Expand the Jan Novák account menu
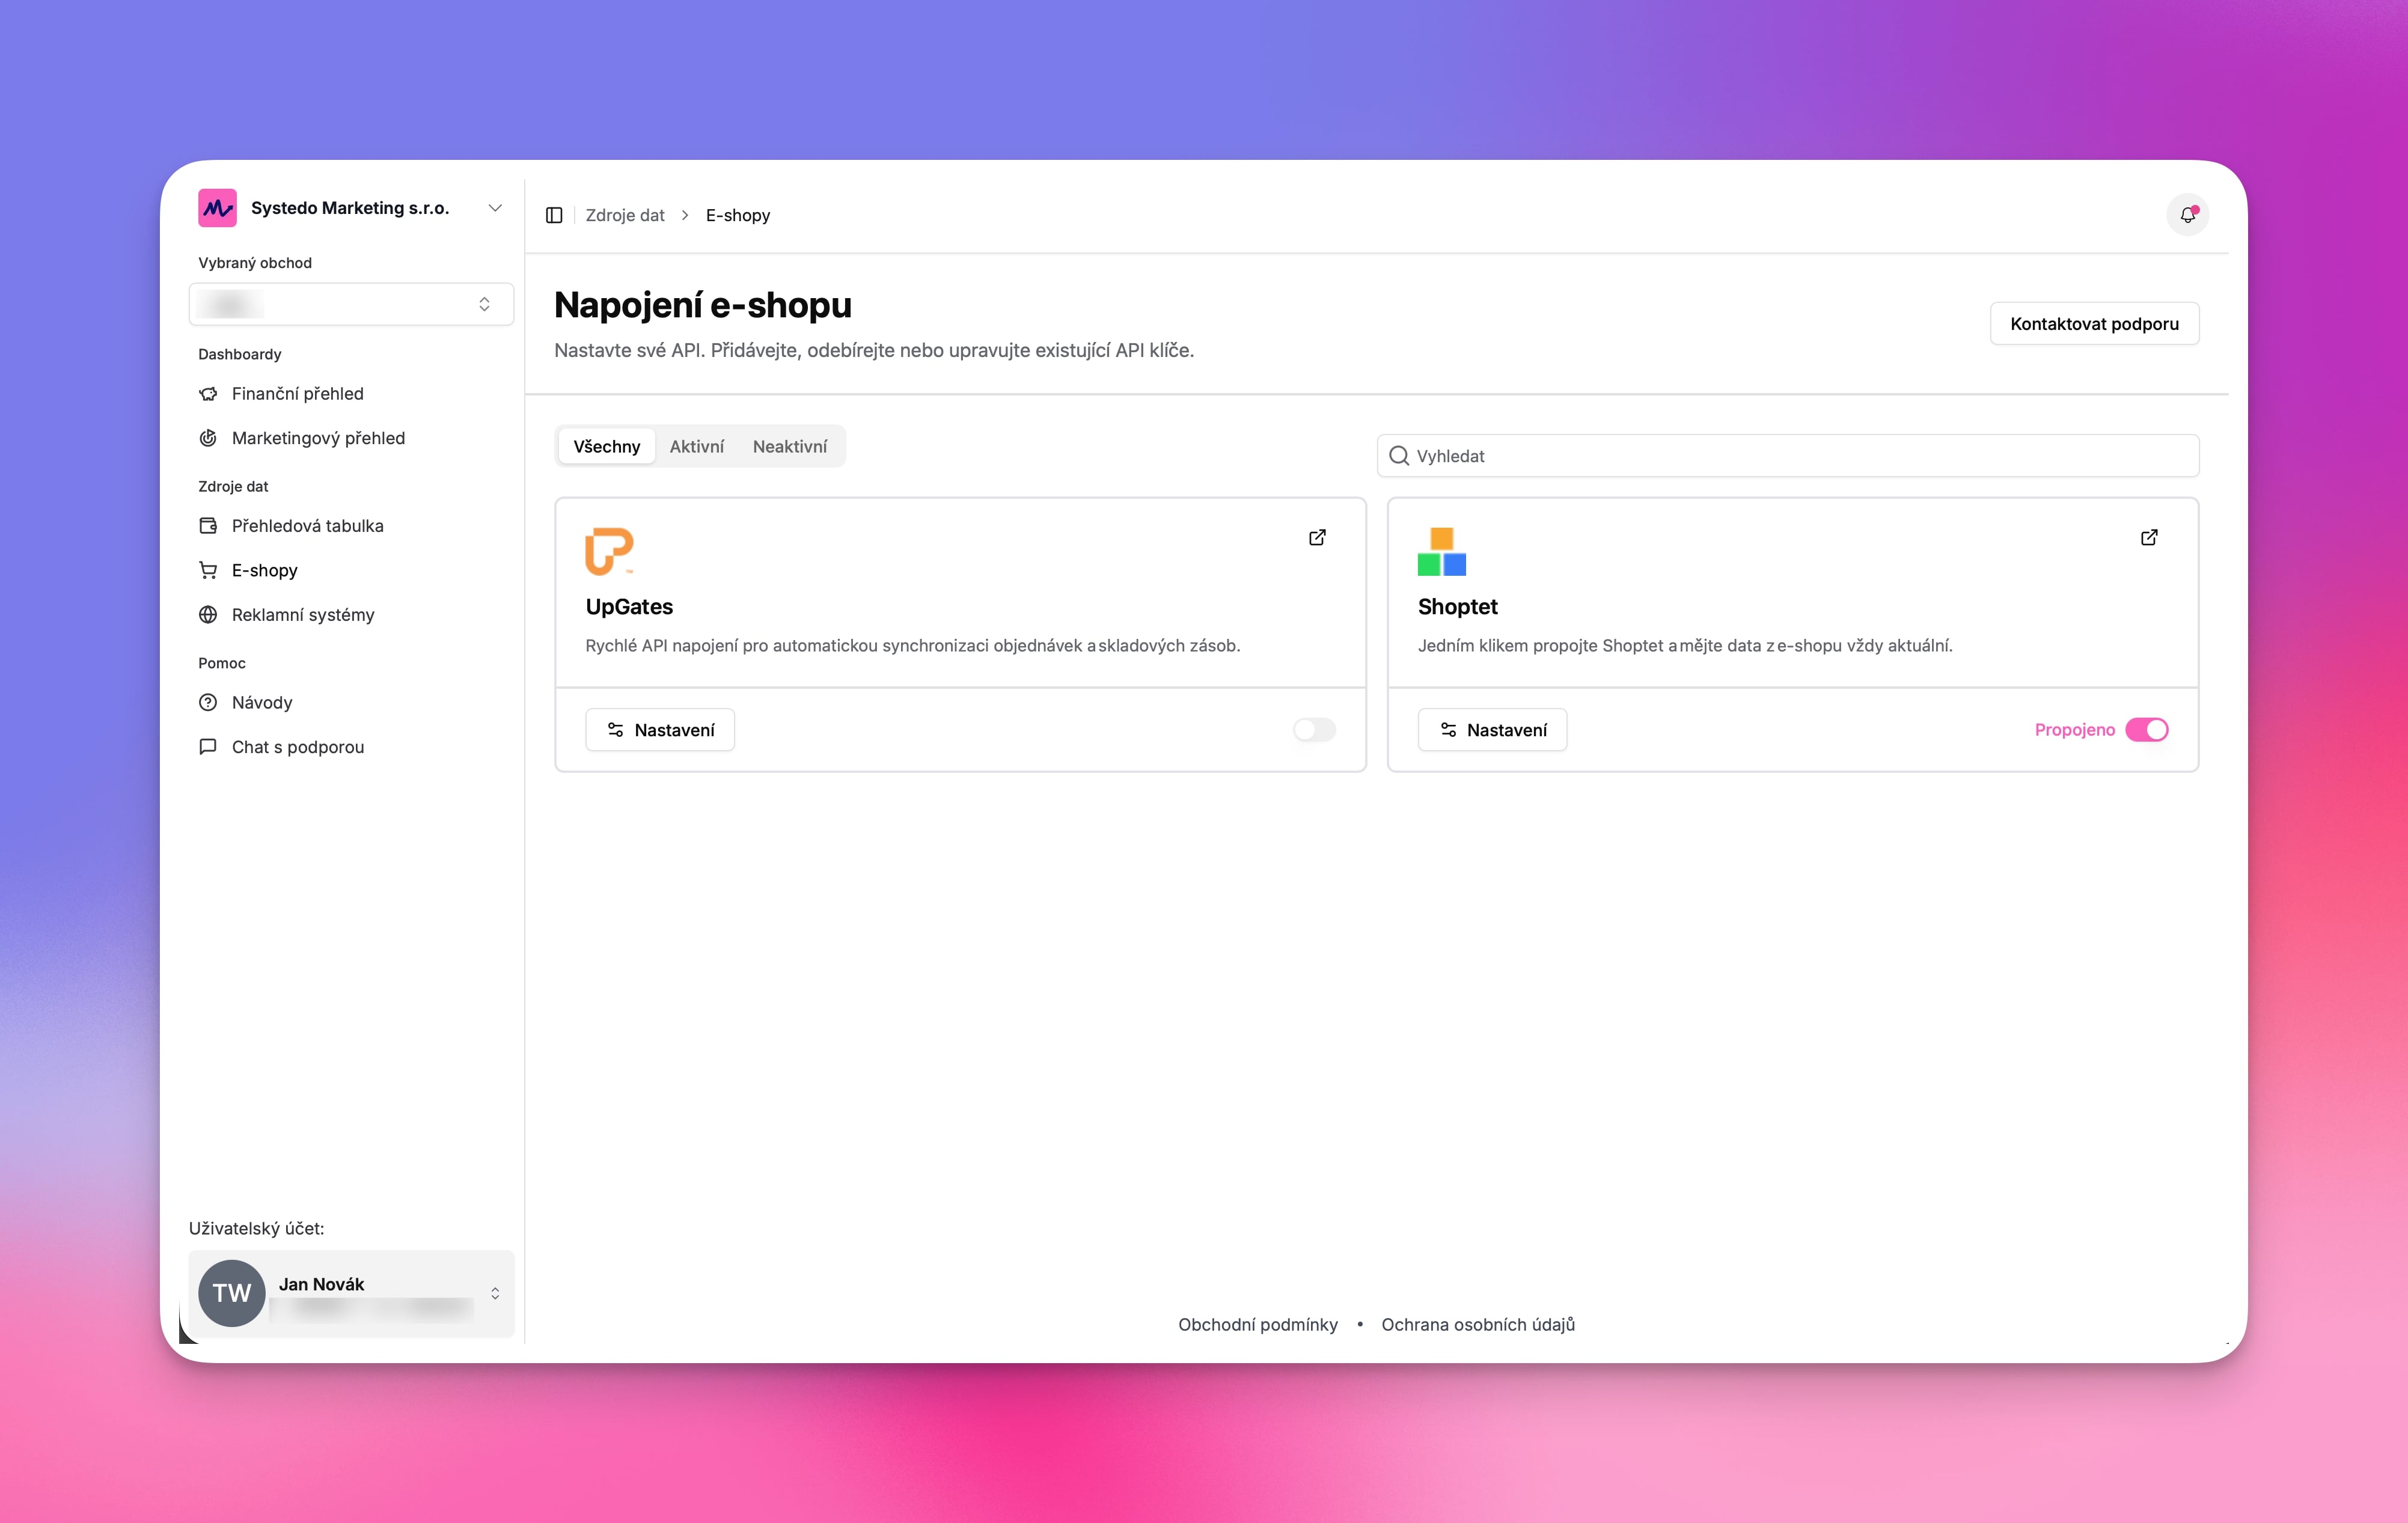The height and width of the screenshot is (1523, 2408). (x=494, y=1293)
